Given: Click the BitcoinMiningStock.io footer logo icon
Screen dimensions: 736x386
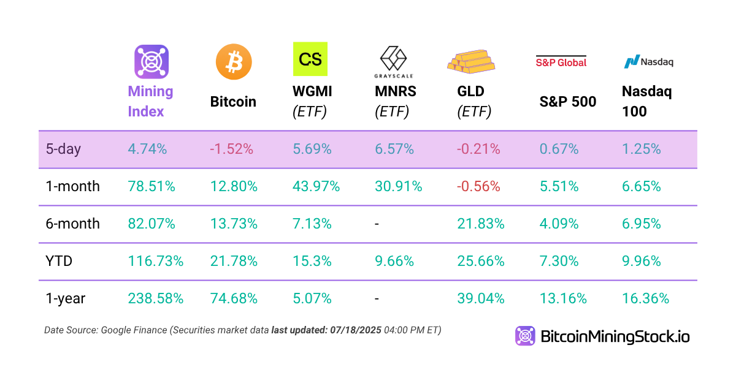Looking at the screenshot, I should 525,336.
